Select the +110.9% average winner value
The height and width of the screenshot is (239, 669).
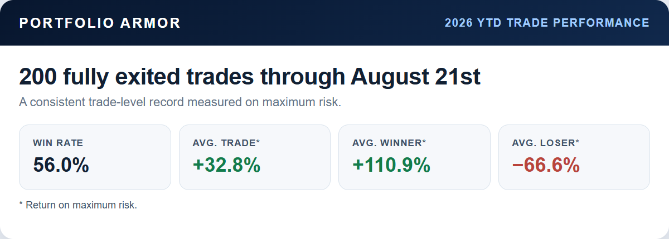391,165
